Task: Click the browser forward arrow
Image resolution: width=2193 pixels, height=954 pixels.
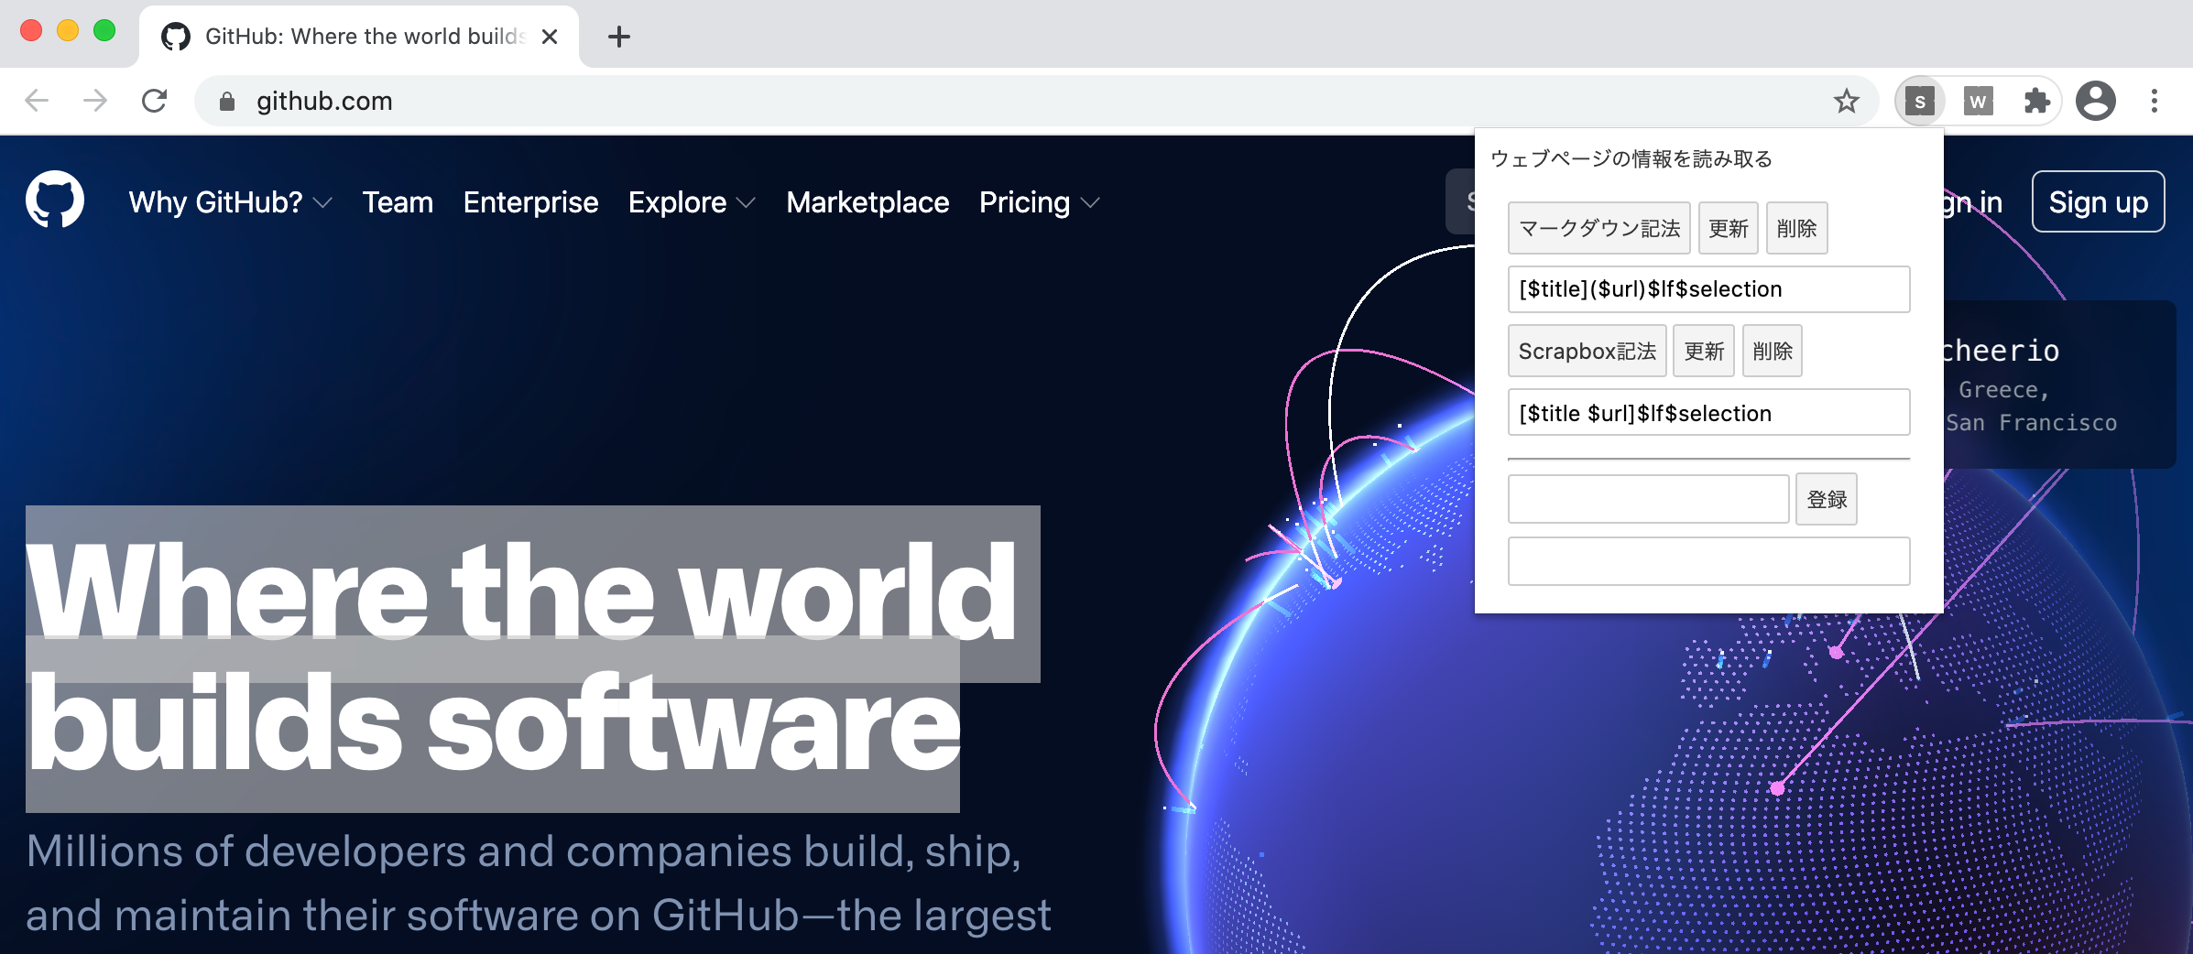Action: [x=95, y=101]
